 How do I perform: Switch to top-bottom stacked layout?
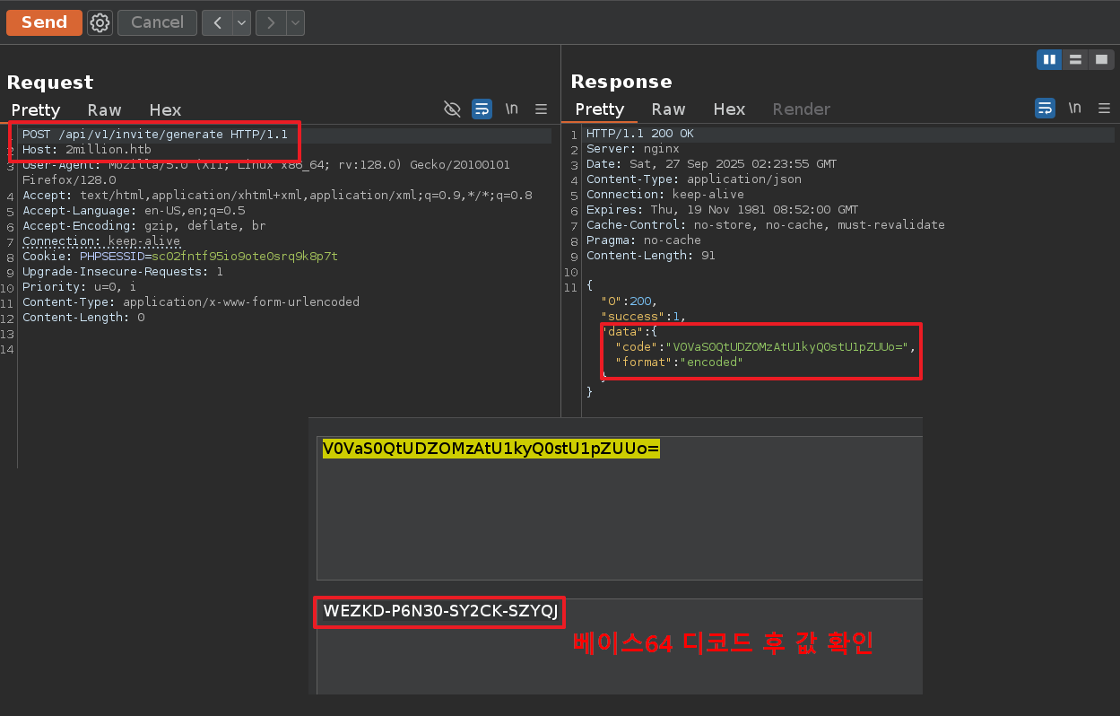(x=1075, y=59)
